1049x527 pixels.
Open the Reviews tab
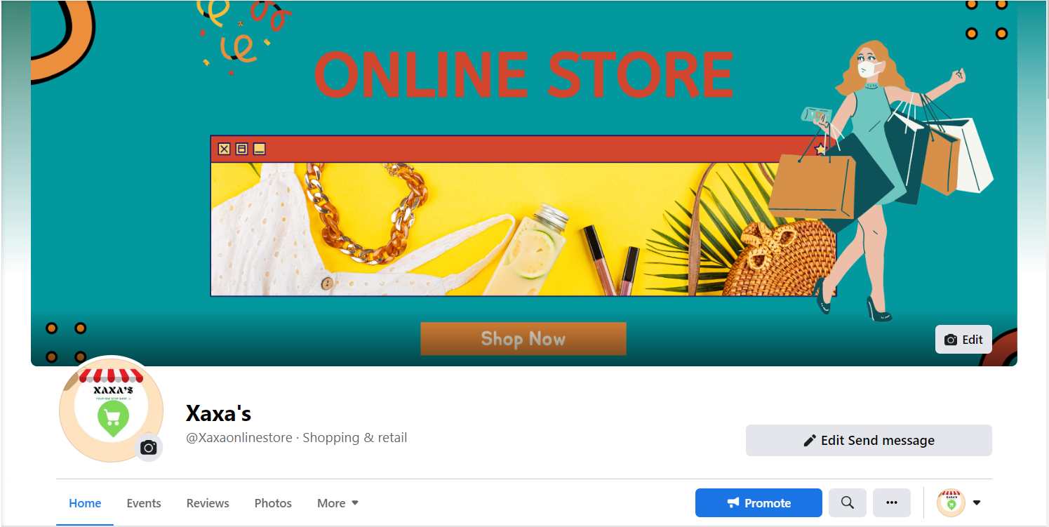point(208,503)
